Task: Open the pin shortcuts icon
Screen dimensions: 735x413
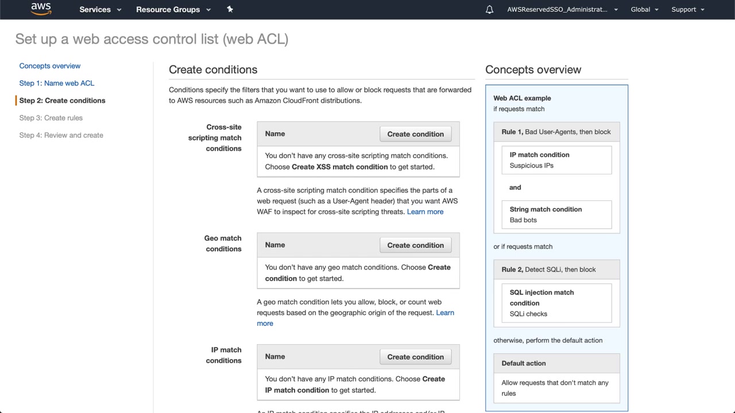Action: [230, 9]
